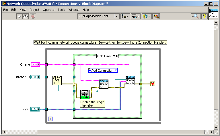Open the Distribute Objects dropdown
220x136 pixels.
point(135,16)
